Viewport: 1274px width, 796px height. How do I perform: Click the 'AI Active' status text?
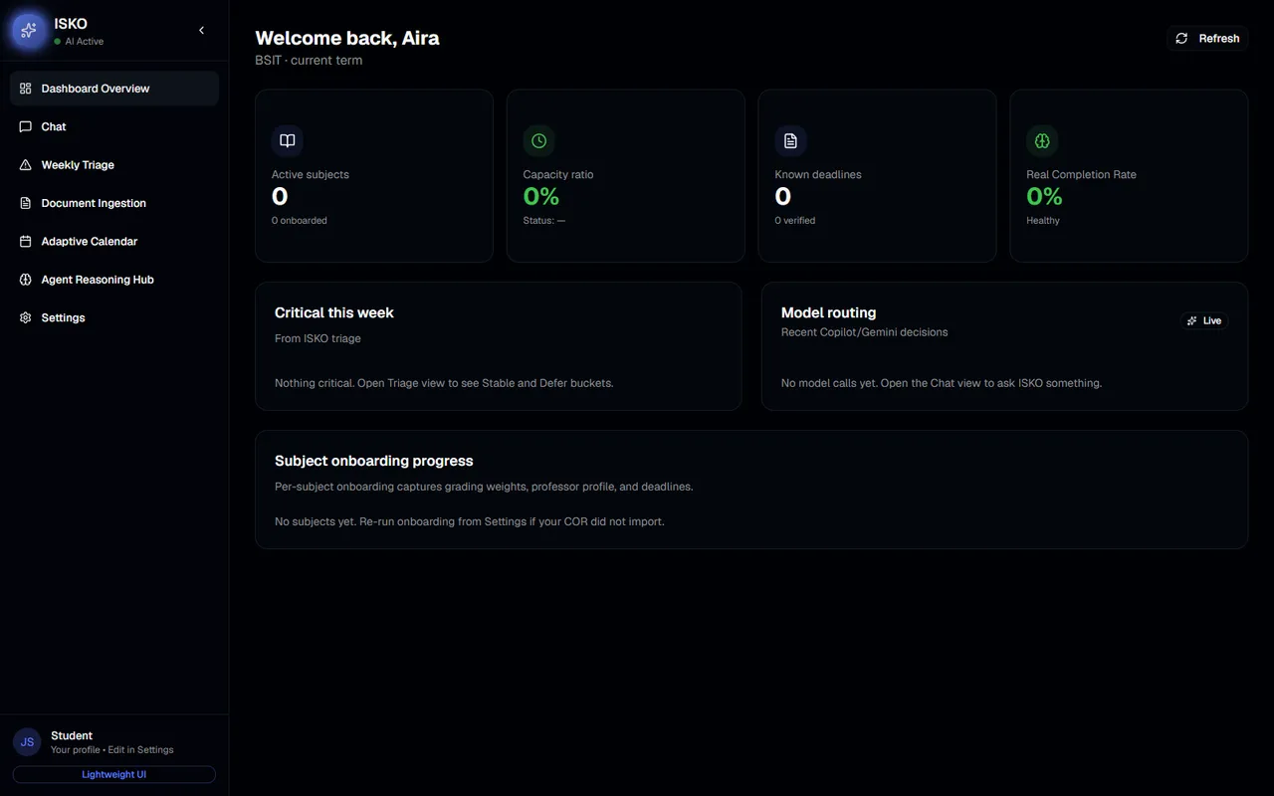tap(85, 42)
